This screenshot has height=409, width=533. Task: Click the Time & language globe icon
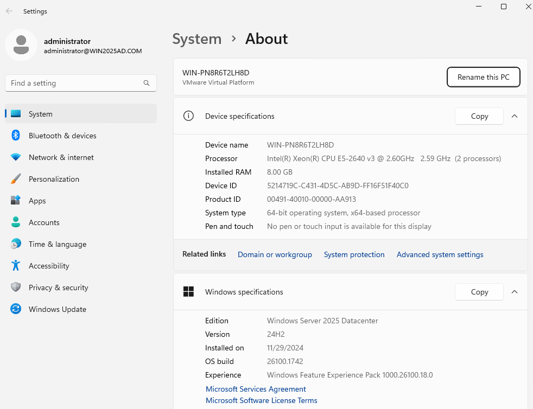pos(16,244)
